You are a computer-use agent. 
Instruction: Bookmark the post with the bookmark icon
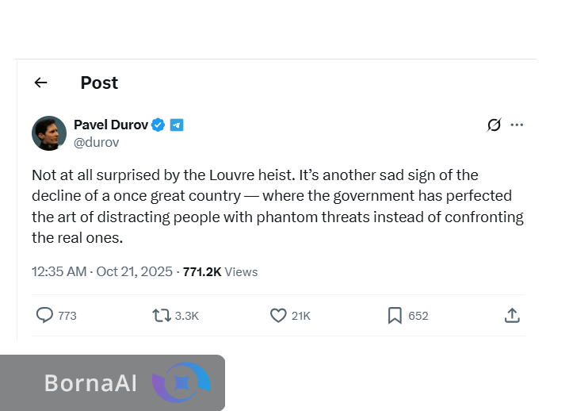[395, 315]
